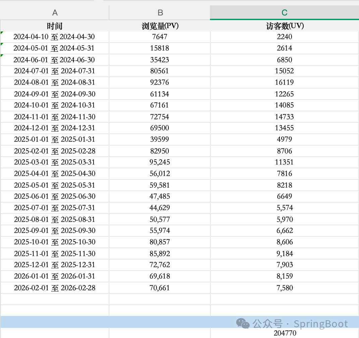Click the 时间 header cell
Viewport: 359px width, 338px height.
[x=55, y=26]
